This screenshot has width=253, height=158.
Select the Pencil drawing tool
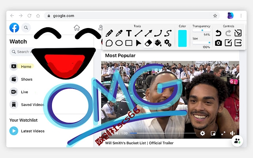coord(109,33)
